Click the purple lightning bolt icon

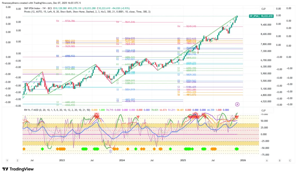tap(237, 104)
